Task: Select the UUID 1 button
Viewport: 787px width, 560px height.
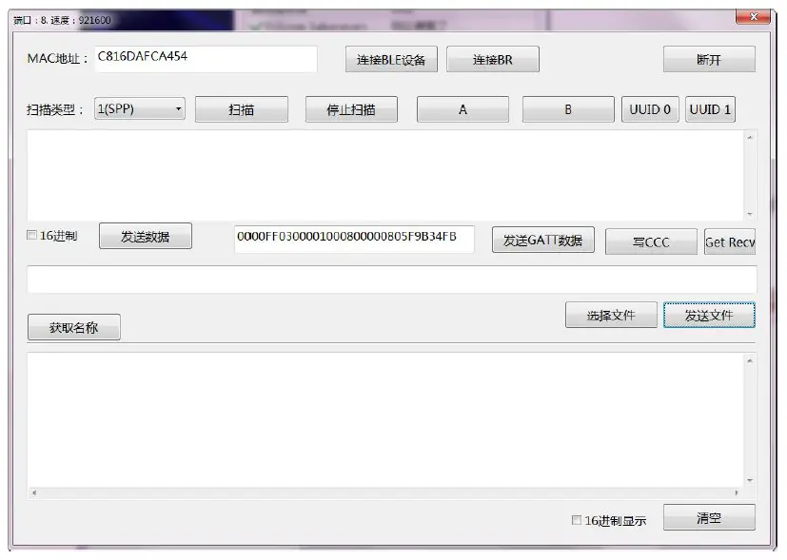Action: 711,108
